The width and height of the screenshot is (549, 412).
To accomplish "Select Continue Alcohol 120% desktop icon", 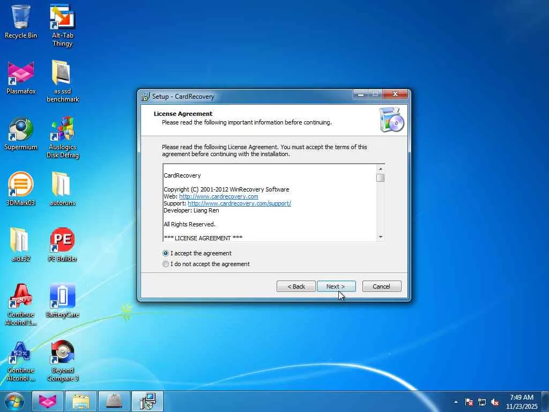I will [21, 304].
